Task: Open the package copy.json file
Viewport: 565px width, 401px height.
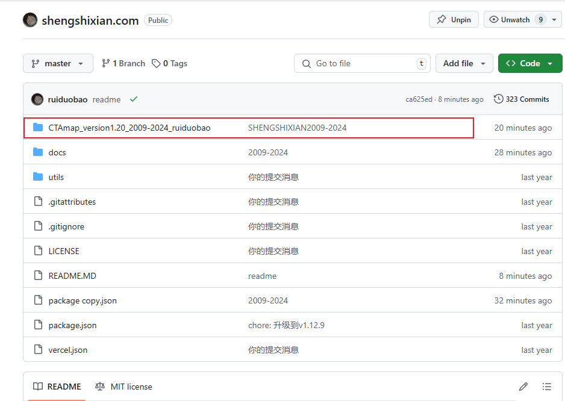Action: tap(83, 301)
